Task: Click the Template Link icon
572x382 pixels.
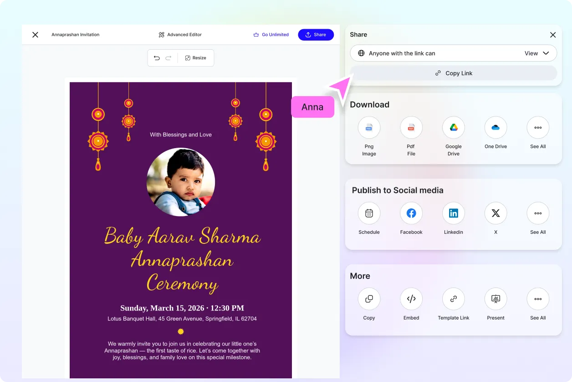Action: click(454, 299)
